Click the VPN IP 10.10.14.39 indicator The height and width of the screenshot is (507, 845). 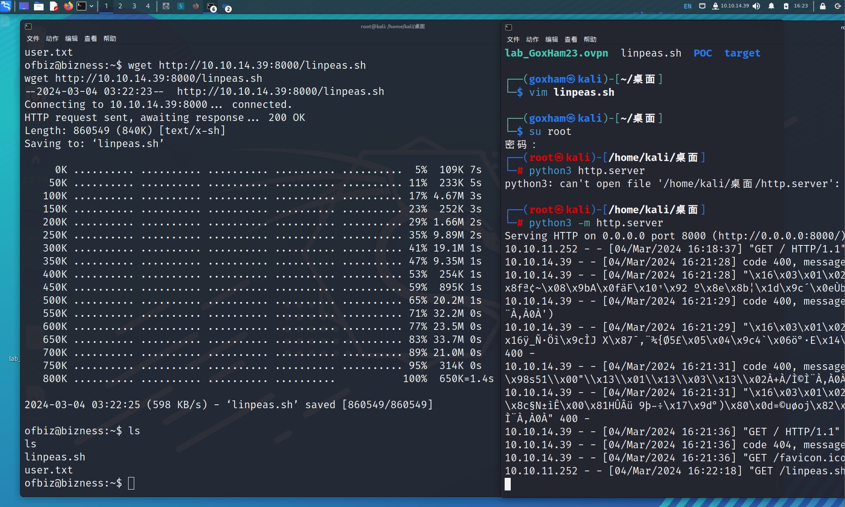[731, 6]
